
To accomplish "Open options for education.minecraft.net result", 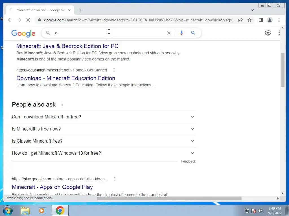I will 114,70.
